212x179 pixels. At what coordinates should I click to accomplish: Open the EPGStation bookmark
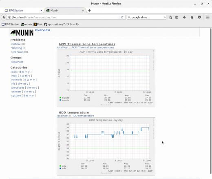coord(11,25)
